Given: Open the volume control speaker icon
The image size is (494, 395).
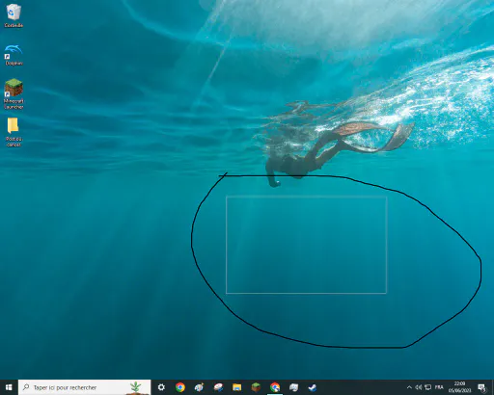Looking at the screenshot, I should (419, 387).
